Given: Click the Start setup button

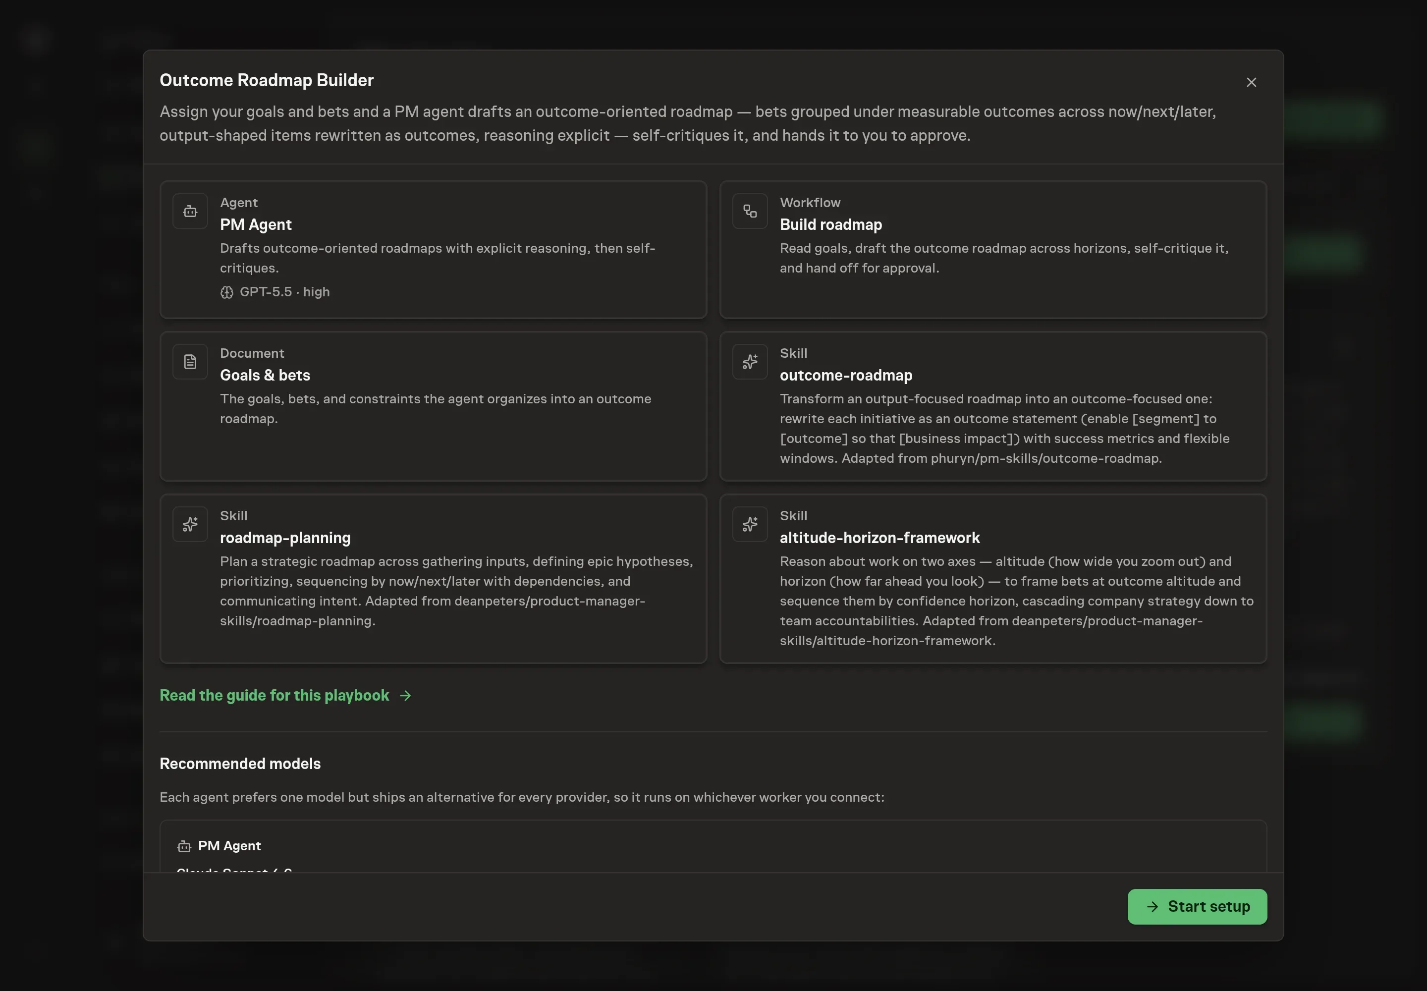Looking at the screenshot, I should click(1197, 907).
